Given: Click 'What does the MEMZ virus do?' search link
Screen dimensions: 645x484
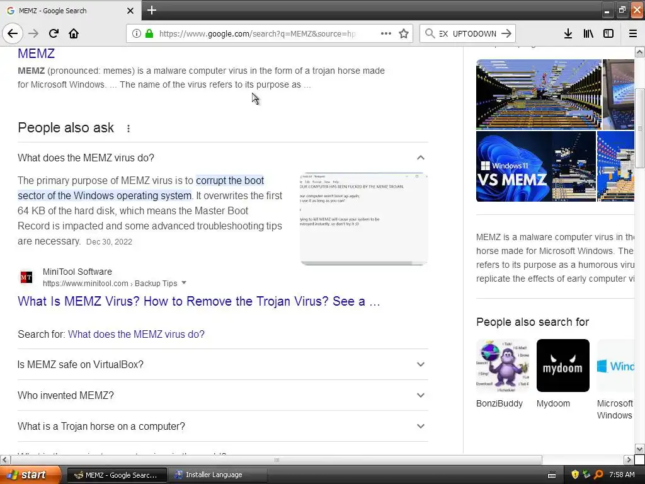Looking at the screenshot, I should [x=136, y=334].
